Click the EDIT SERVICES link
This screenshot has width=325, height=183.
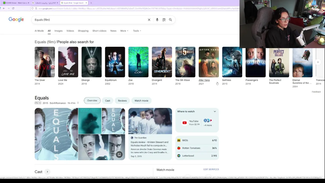pos(211,169)
